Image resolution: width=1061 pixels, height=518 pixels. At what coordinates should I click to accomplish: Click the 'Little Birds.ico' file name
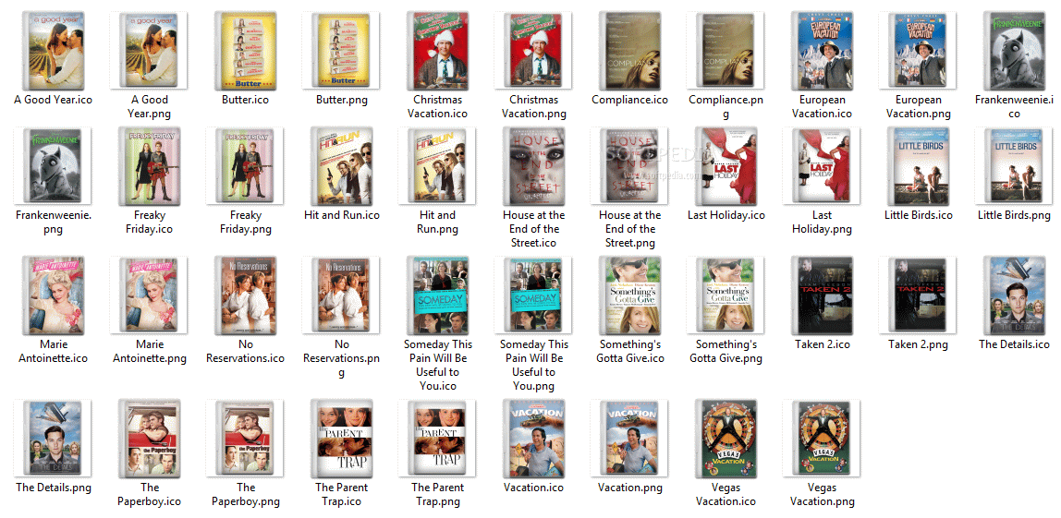(919, 215)
